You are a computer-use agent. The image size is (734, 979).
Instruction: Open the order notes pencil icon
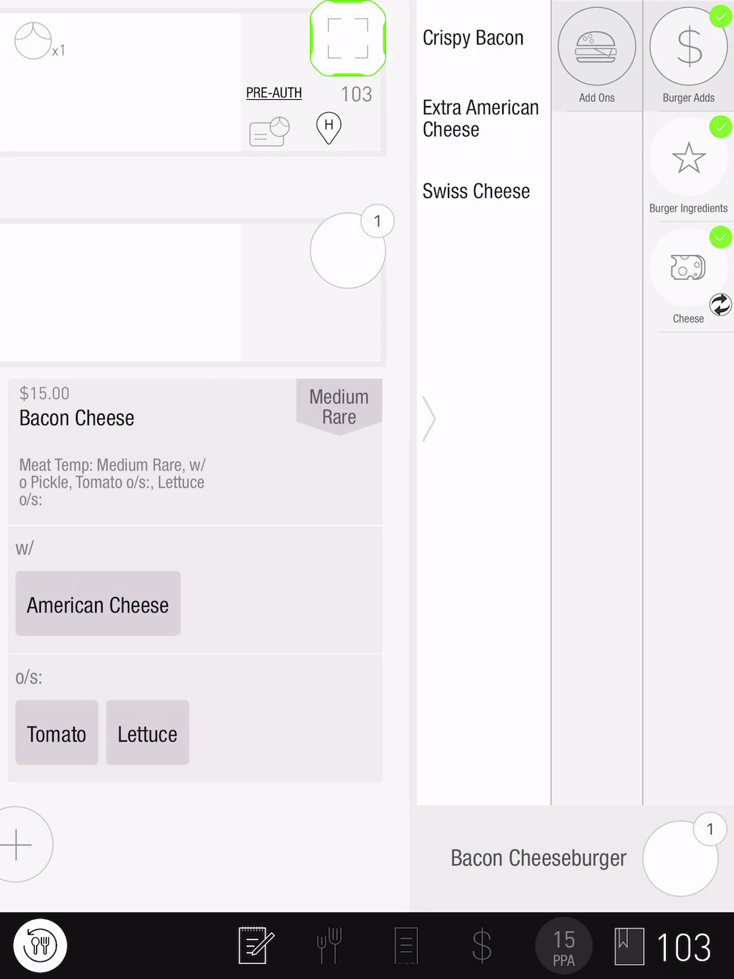256,945
